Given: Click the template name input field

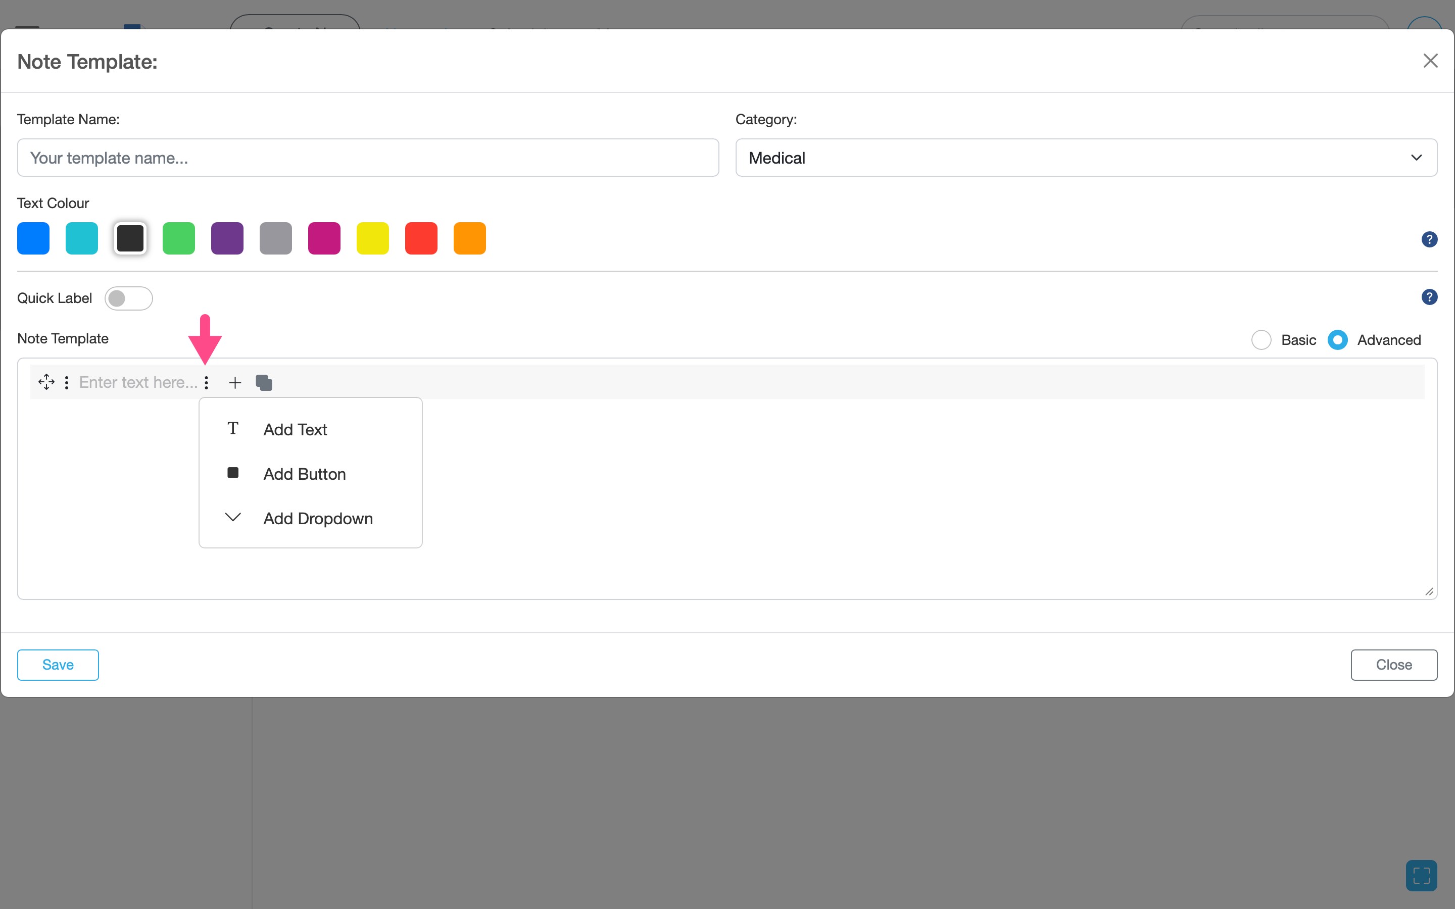Looking at the screenshot, I should click(x=367, y=158).
